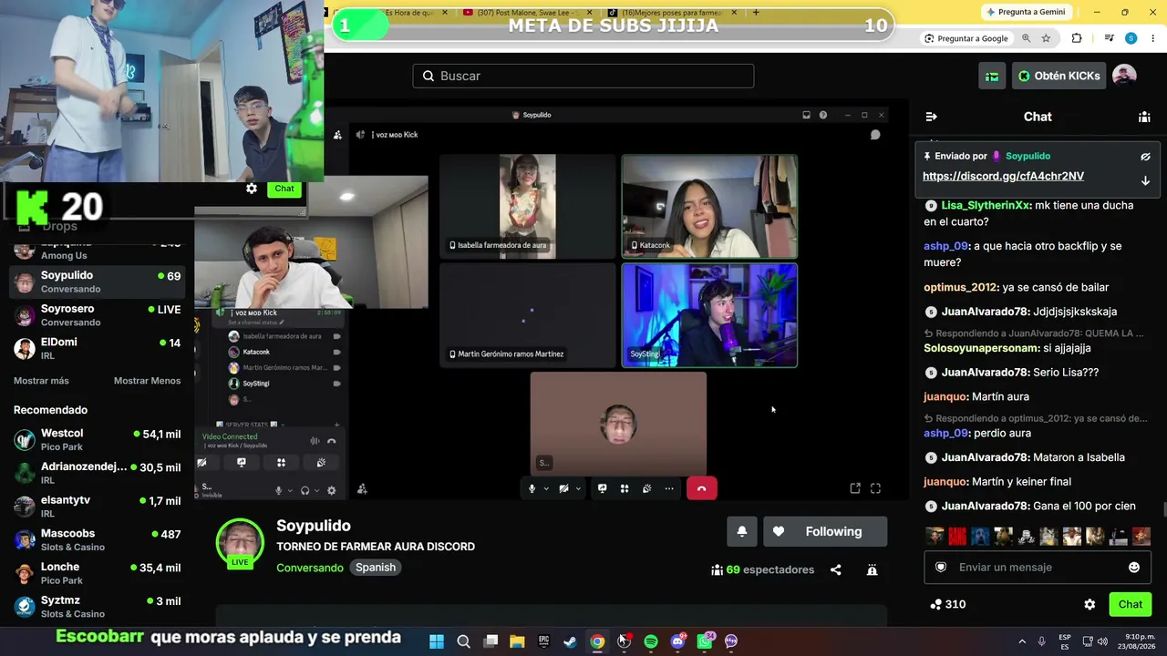Open Soypulido's live avatar
The image size is (1167, 656).
point(240,543)
